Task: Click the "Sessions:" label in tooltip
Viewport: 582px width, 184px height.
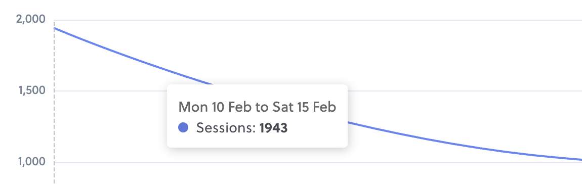Action: coord(226,128)
